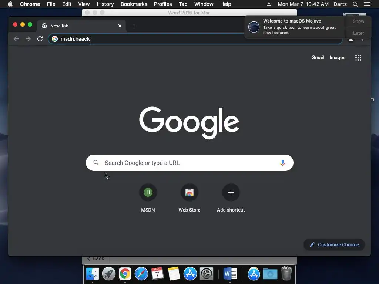Image resolution: width=379 pixels, height=284 pixels.
Task: Open Notes from the Dock
Action: 174,274
